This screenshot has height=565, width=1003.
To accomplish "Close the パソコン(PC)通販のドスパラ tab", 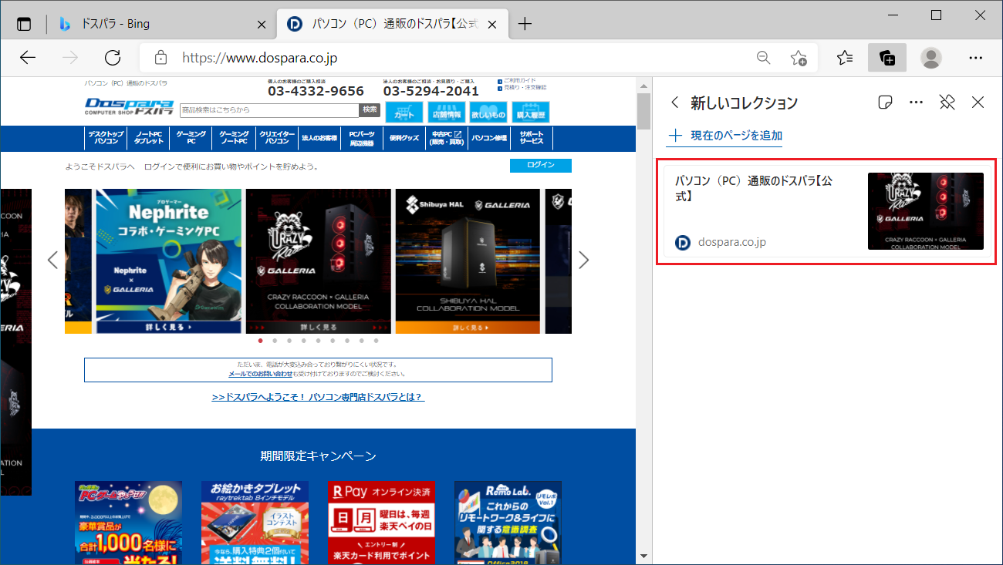I will [x=492, y=24].
